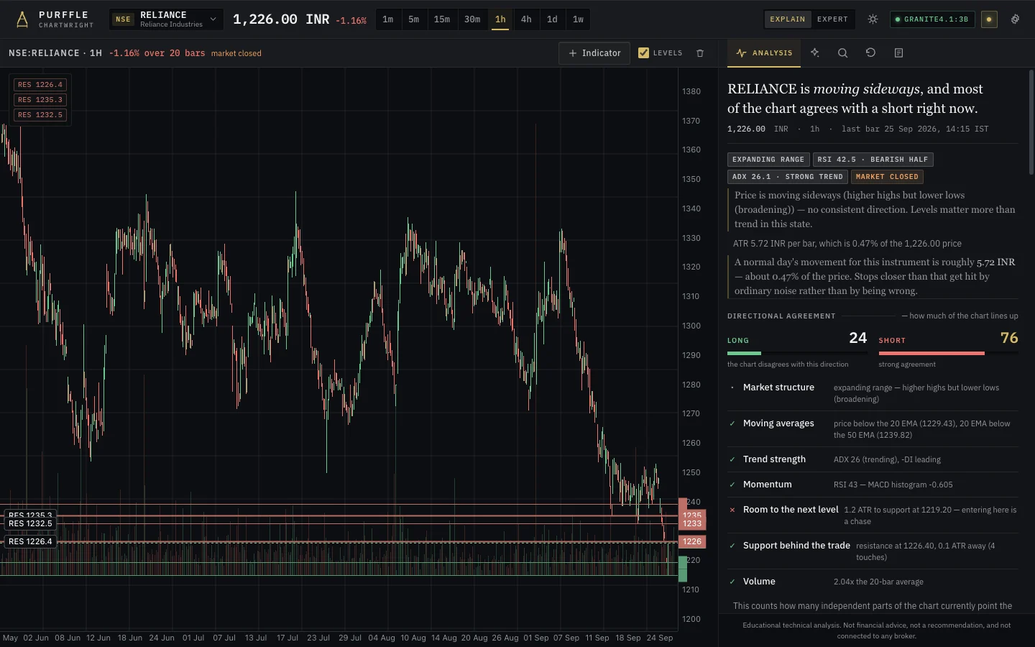Image resolution: width=1035 pixels, height=647 pixels.
Task: Click the NSE:RELIANCE · 1H chart title
Action: 55,53
